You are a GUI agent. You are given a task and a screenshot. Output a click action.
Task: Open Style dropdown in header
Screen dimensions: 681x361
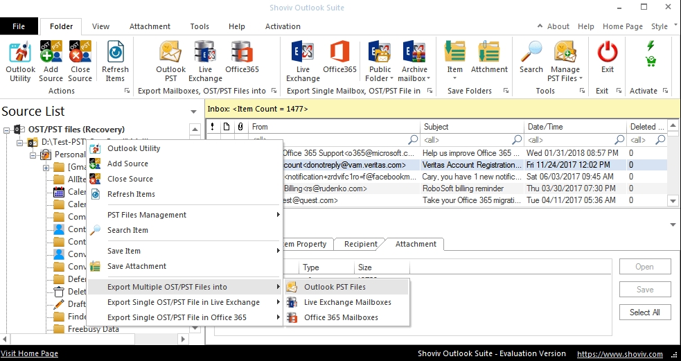(664, 26)
